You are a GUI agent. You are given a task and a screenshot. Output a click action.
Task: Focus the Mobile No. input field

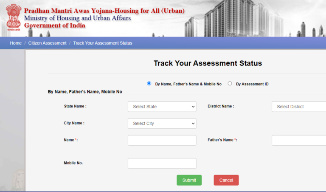click(162, 164)
